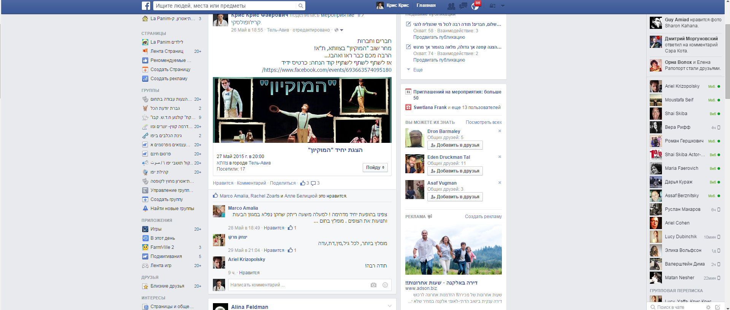Open chat settings gear icon
This screenshot has height=310, width=730.
708,307
